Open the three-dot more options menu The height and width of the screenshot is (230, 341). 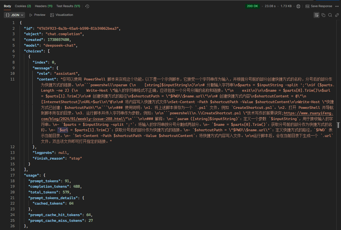(337, 6)
